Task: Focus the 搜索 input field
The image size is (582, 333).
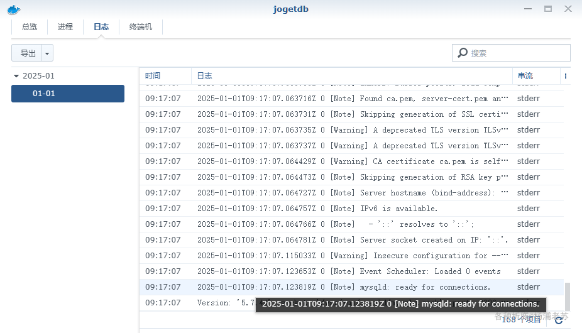Action: coord(511,53)
